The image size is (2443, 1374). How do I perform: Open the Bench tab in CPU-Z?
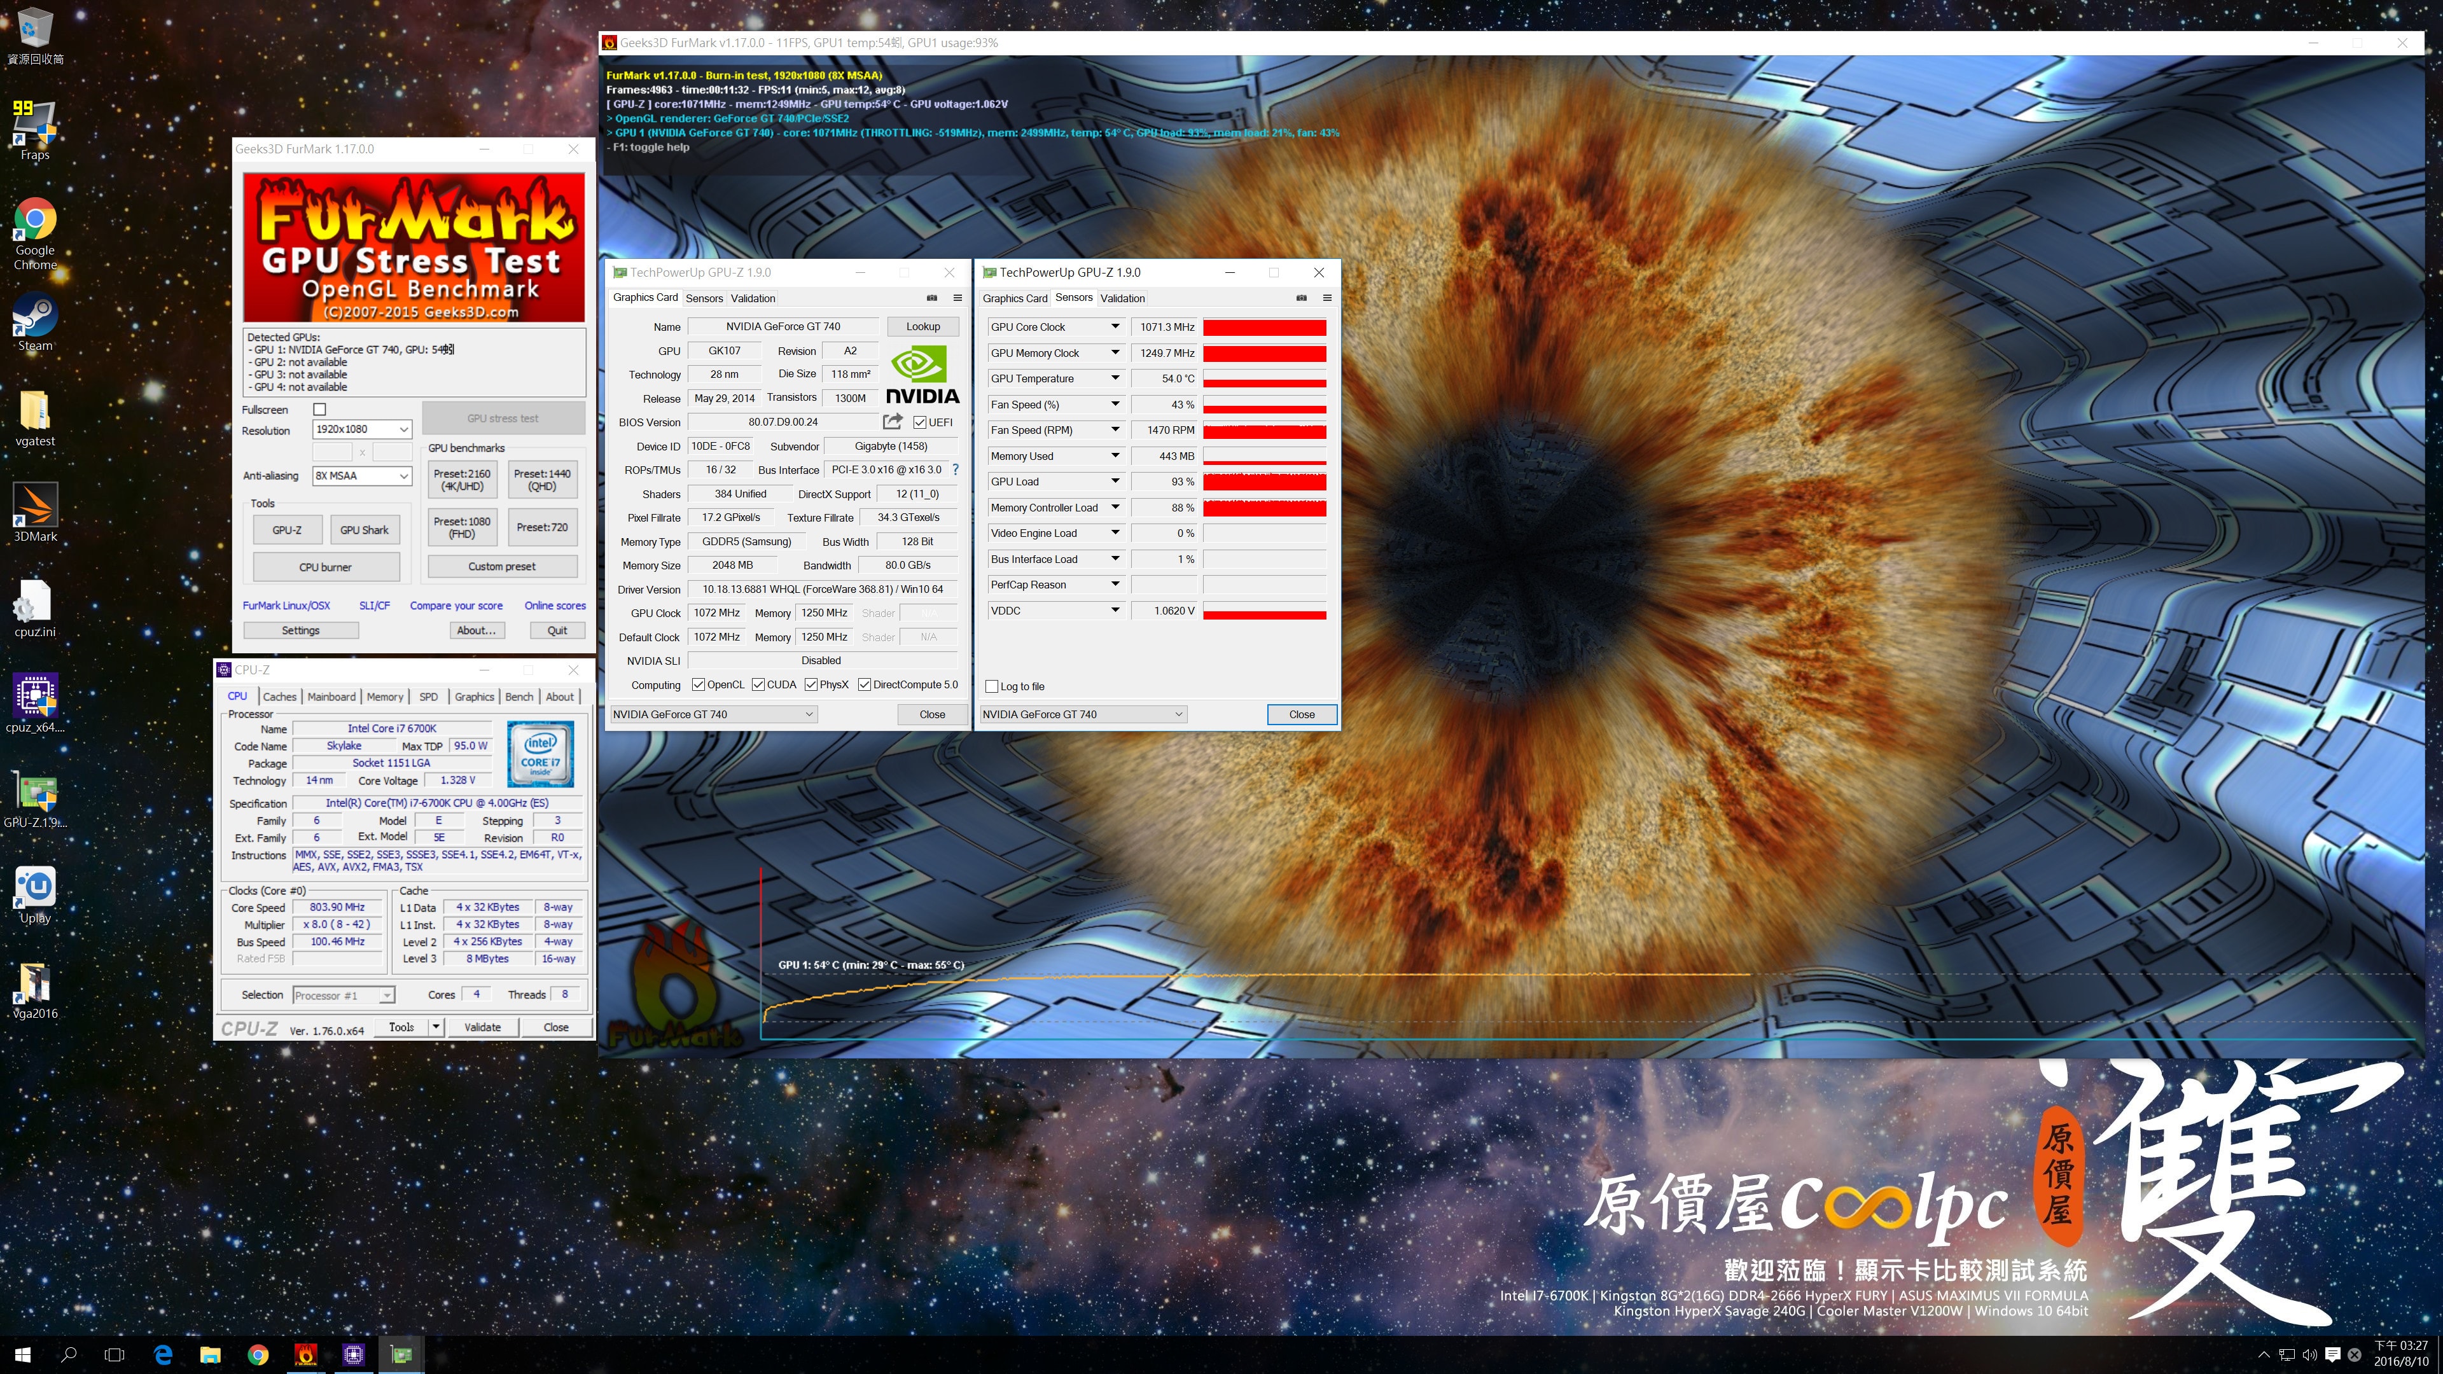click(x=519, y=696)
